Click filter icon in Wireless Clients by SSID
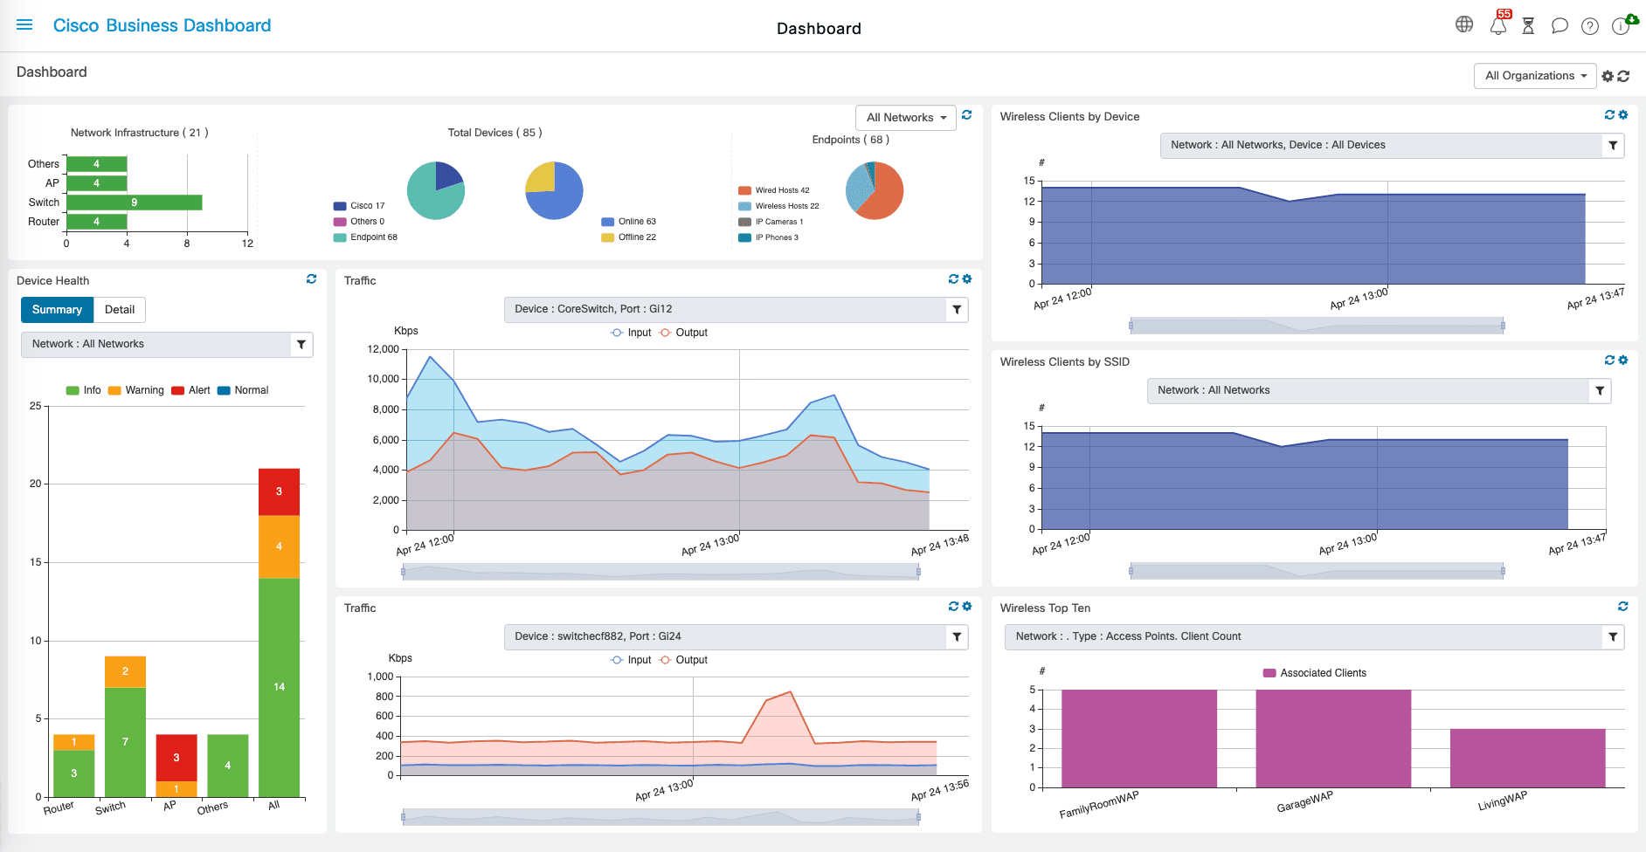This screenshot has width=1646, height=852. pos(1600,391)
